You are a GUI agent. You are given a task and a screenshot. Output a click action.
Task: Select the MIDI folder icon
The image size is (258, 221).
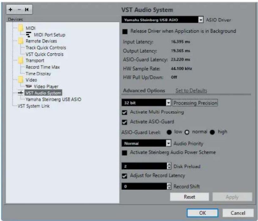tap(21, 28)
